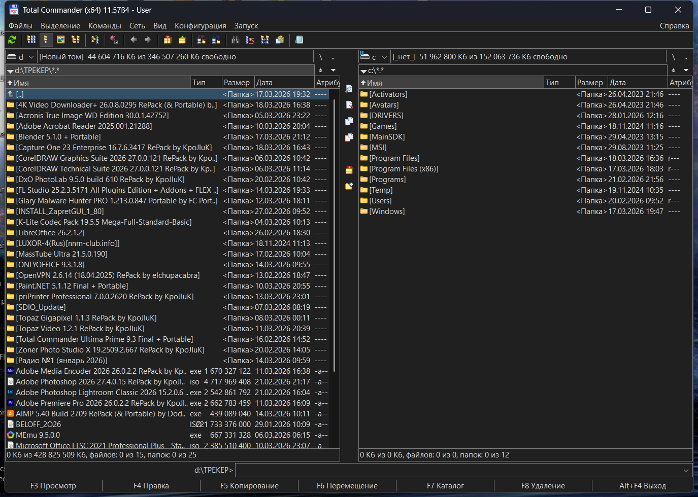Image resolution: width=698 pixels, height=497 pixels.
Task: Open the URL new FTP connection icon
Action: tap(216, 40)
